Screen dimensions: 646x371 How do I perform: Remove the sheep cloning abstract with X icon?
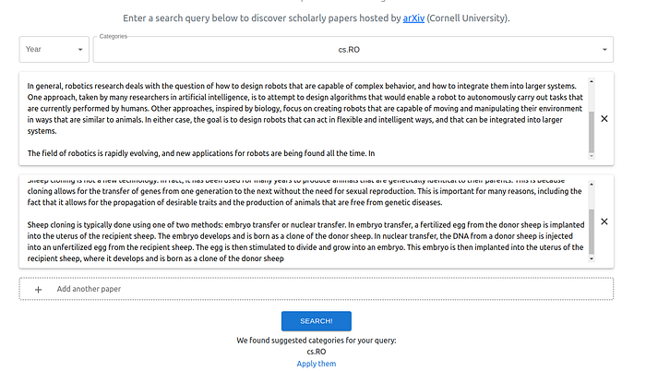(604, 221)
